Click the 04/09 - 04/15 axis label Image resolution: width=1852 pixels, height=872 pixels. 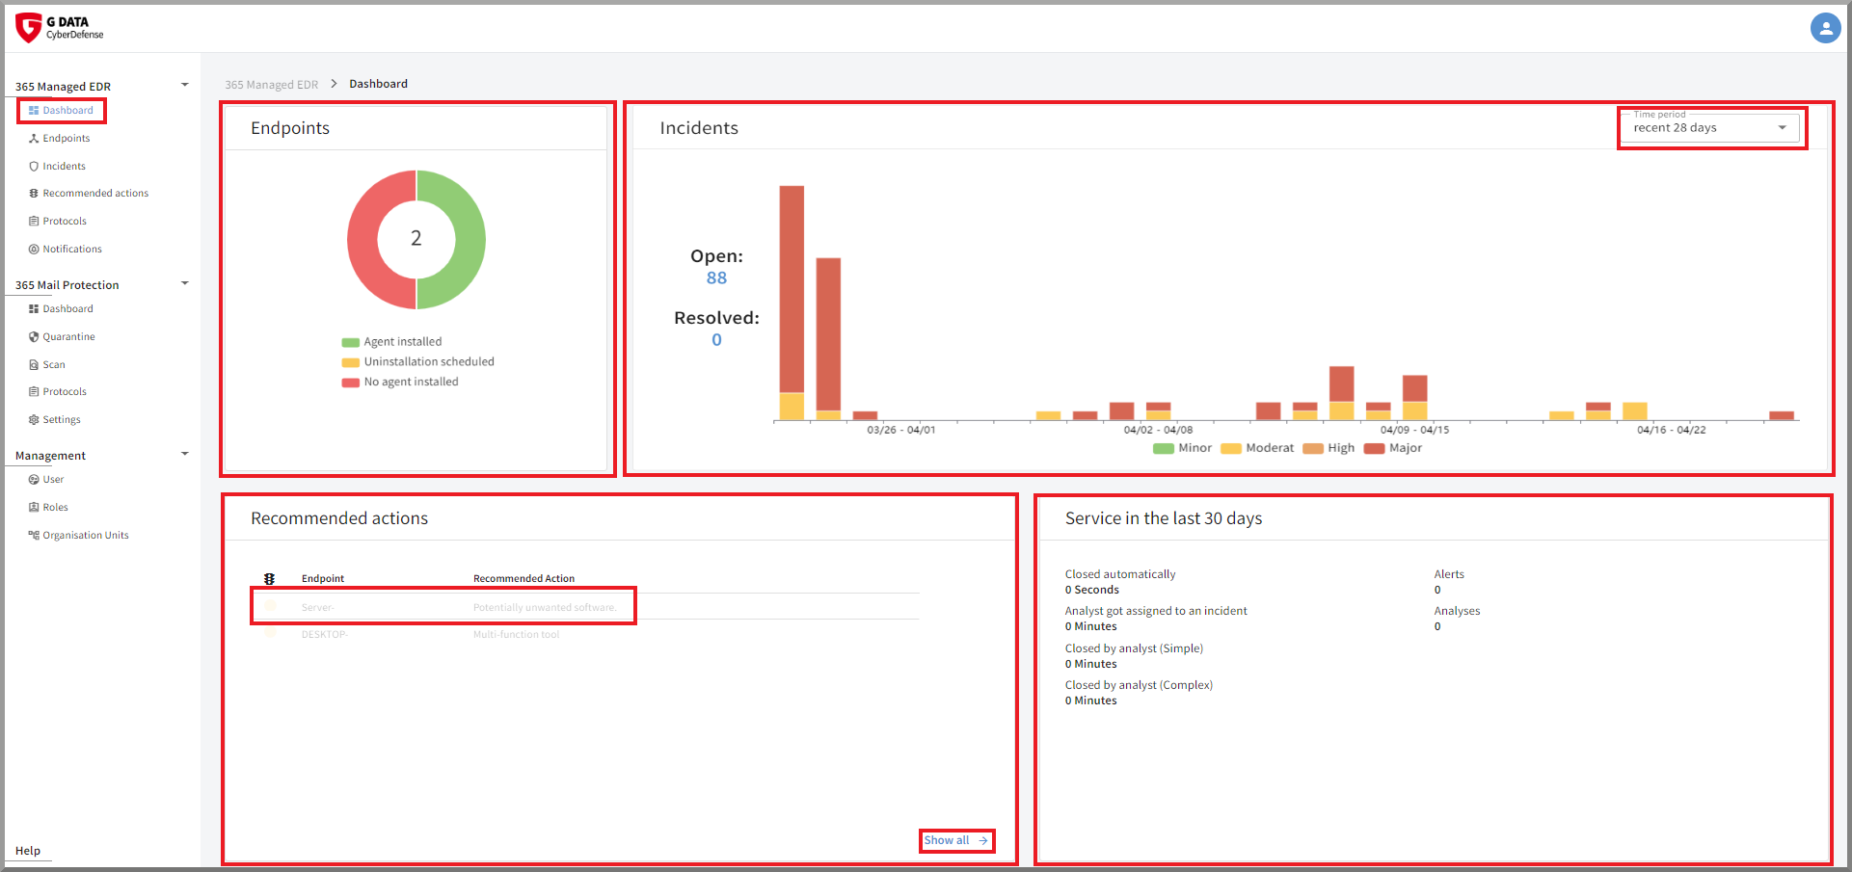pyautogui.click(x=1414, y=430)
